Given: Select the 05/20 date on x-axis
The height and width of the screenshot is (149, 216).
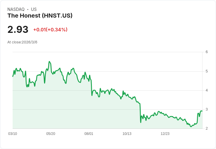Looking at the screenshot, I should click(51, 133).
